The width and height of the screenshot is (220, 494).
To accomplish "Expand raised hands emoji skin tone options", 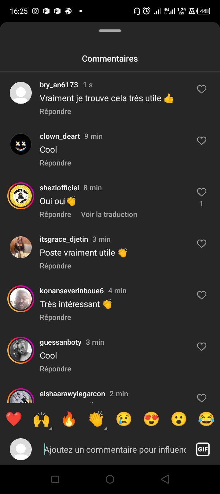I will coord(50,428).
